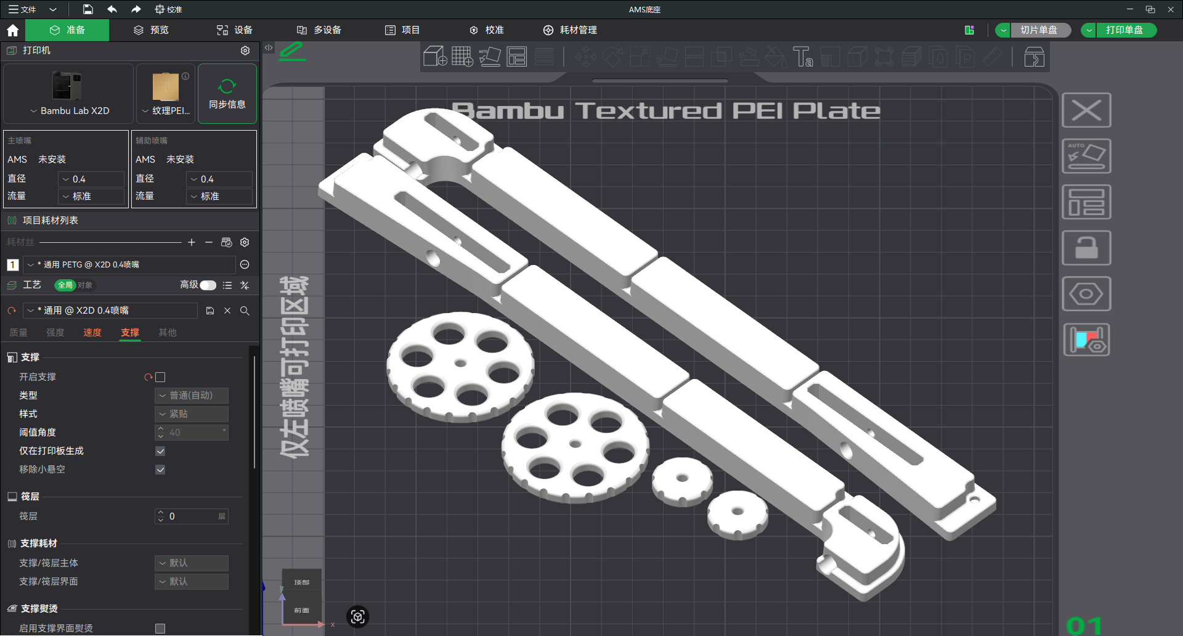
Task: Switch to the 设备 tab
Action: [x=235, y=30]
